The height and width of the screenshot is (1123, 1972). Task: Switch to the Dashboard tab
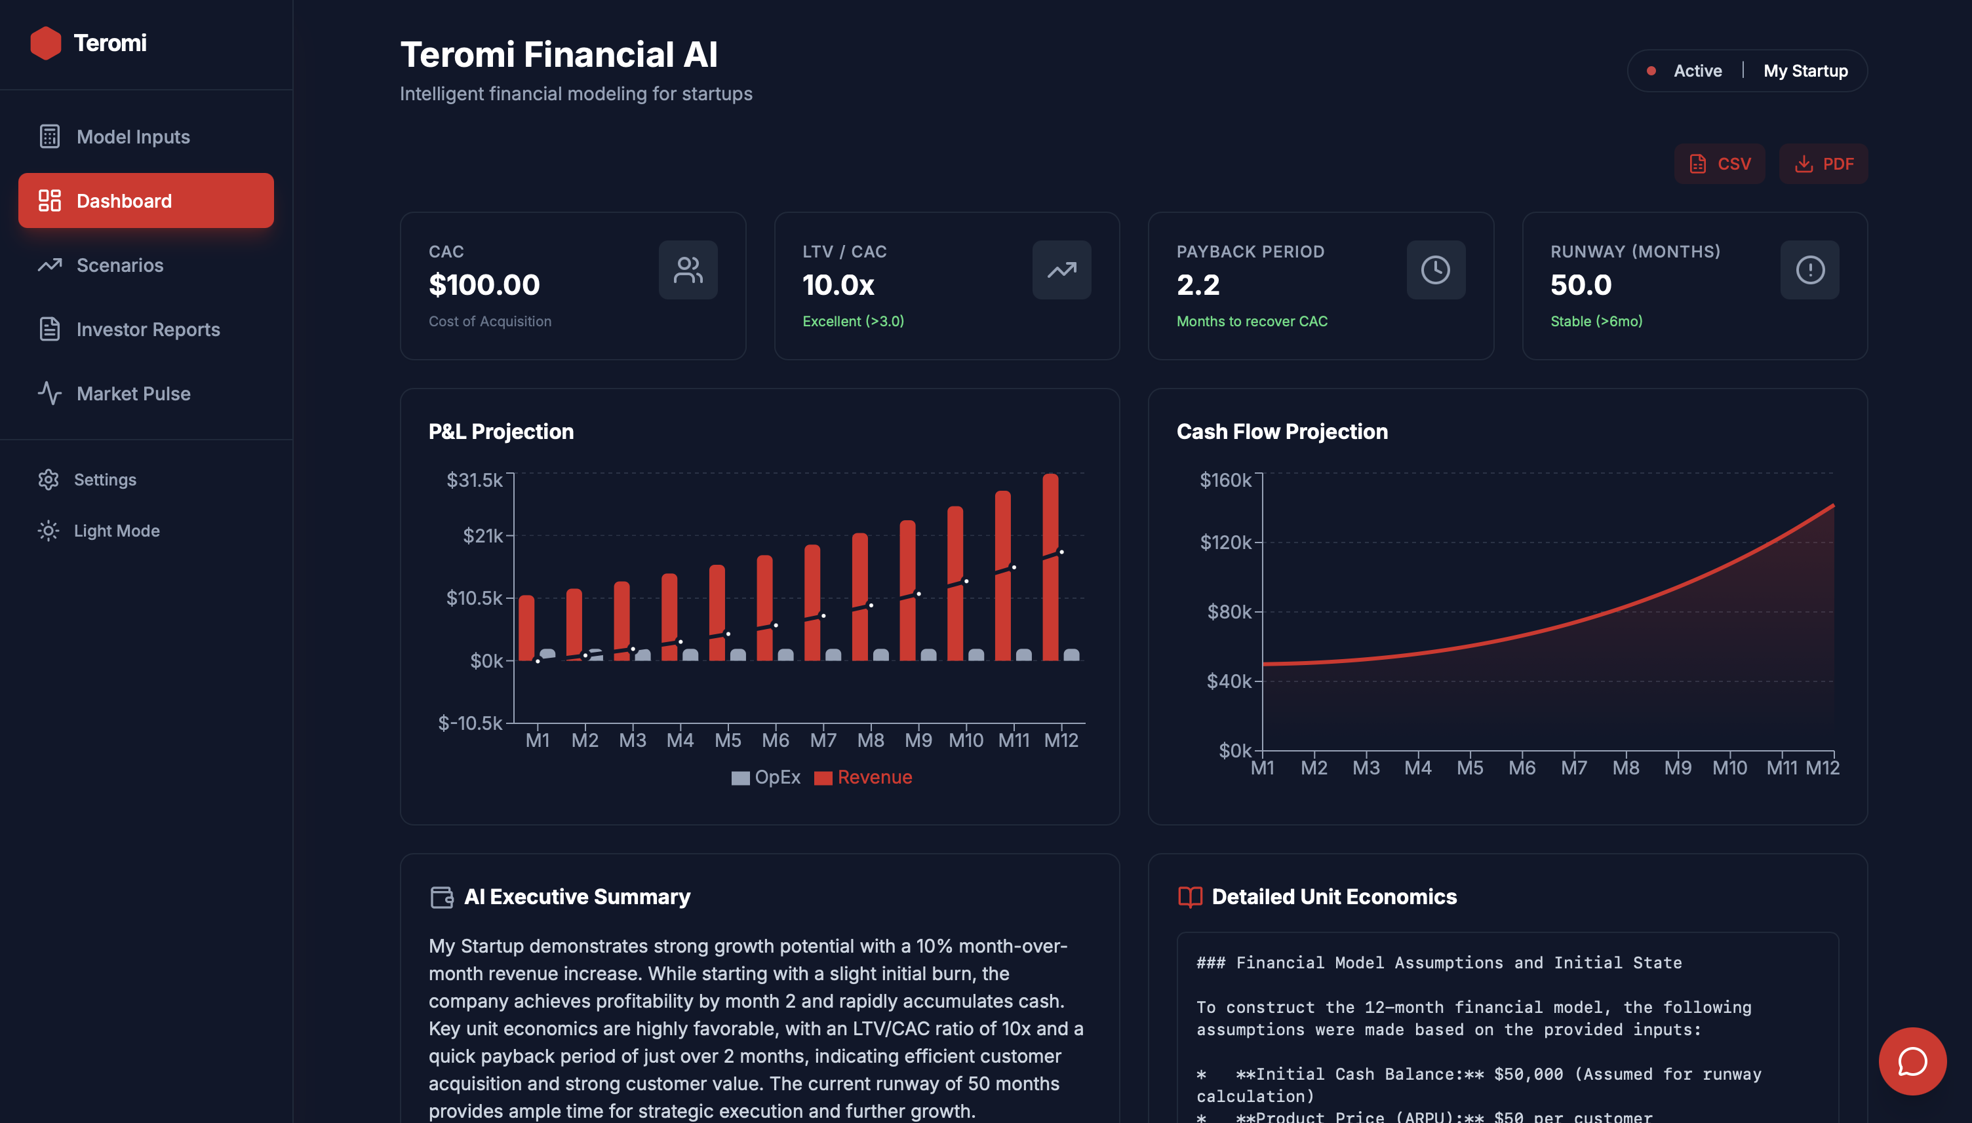pos(124,200)
